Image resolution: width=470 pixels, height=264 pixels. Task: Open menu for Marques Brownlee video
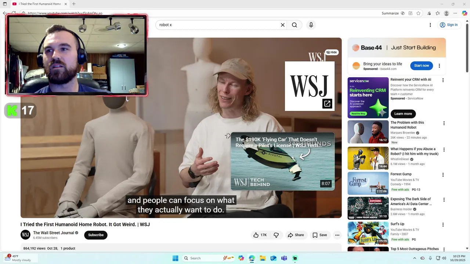click(x=444, y=124)
